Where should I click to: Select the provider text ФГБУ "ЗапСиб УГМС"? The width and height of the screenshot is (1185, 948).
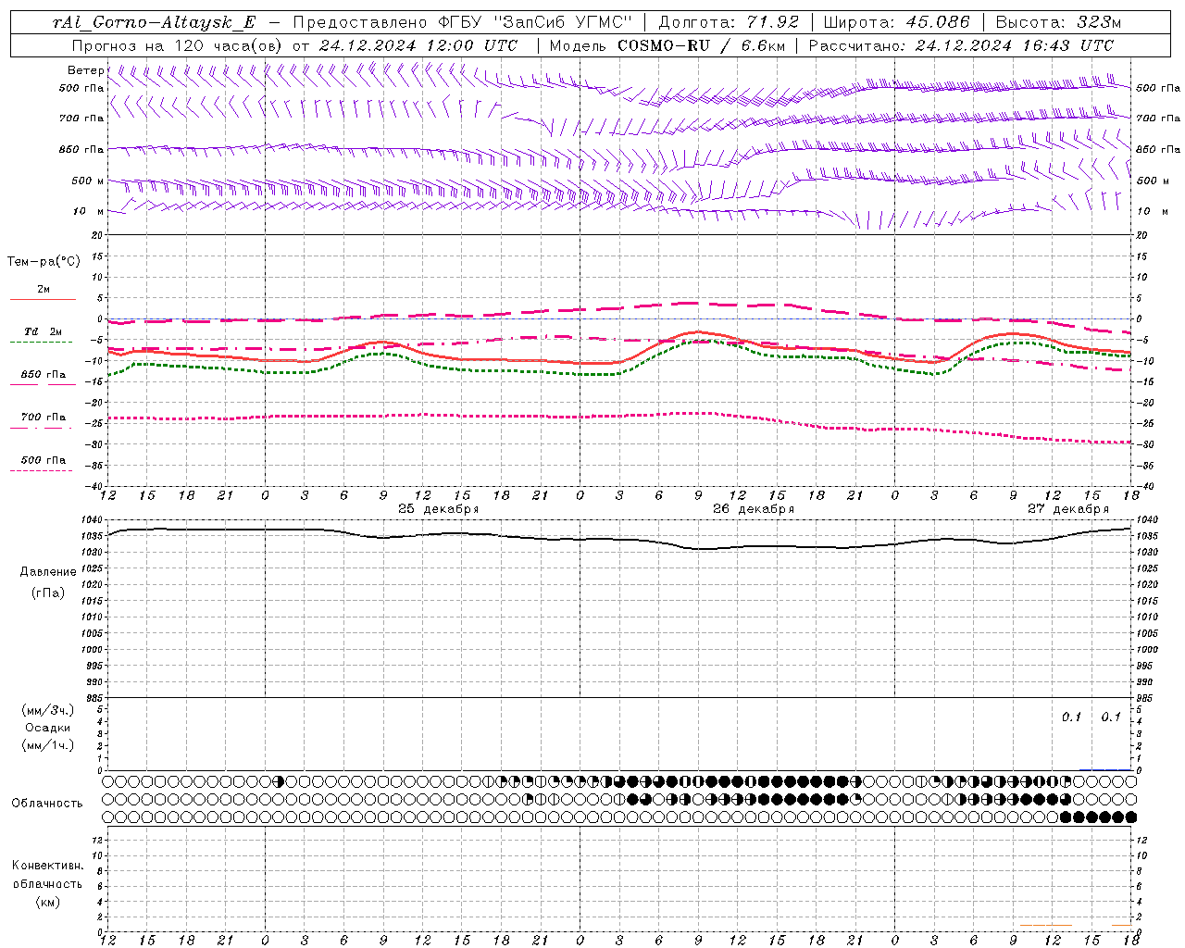[534, 22]
